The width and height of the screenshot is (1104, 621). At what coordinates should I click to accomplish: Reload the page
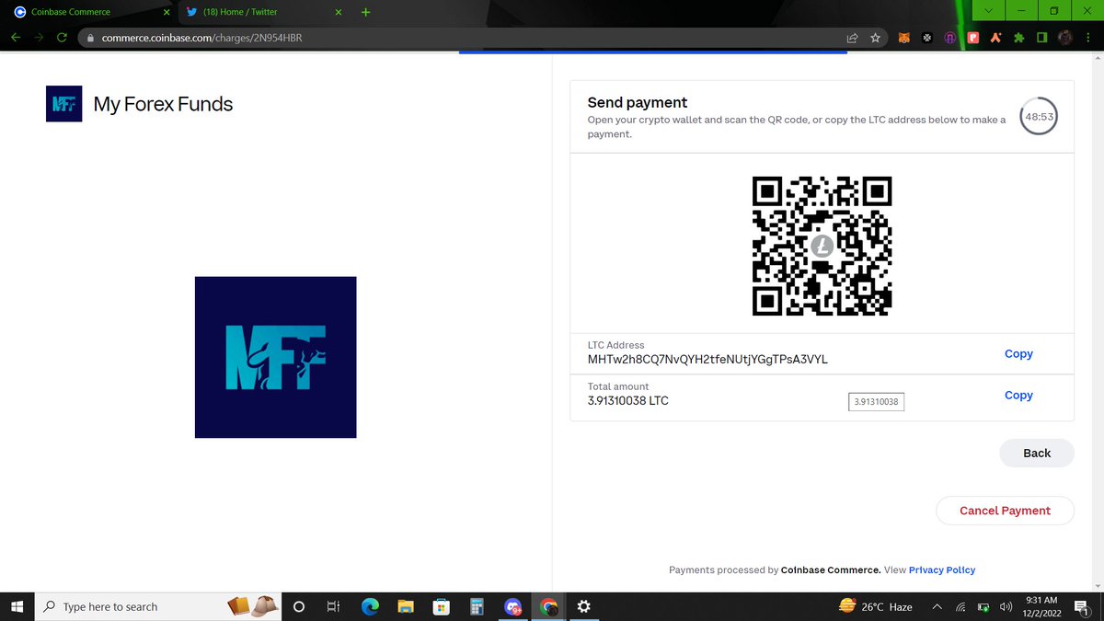62,38
